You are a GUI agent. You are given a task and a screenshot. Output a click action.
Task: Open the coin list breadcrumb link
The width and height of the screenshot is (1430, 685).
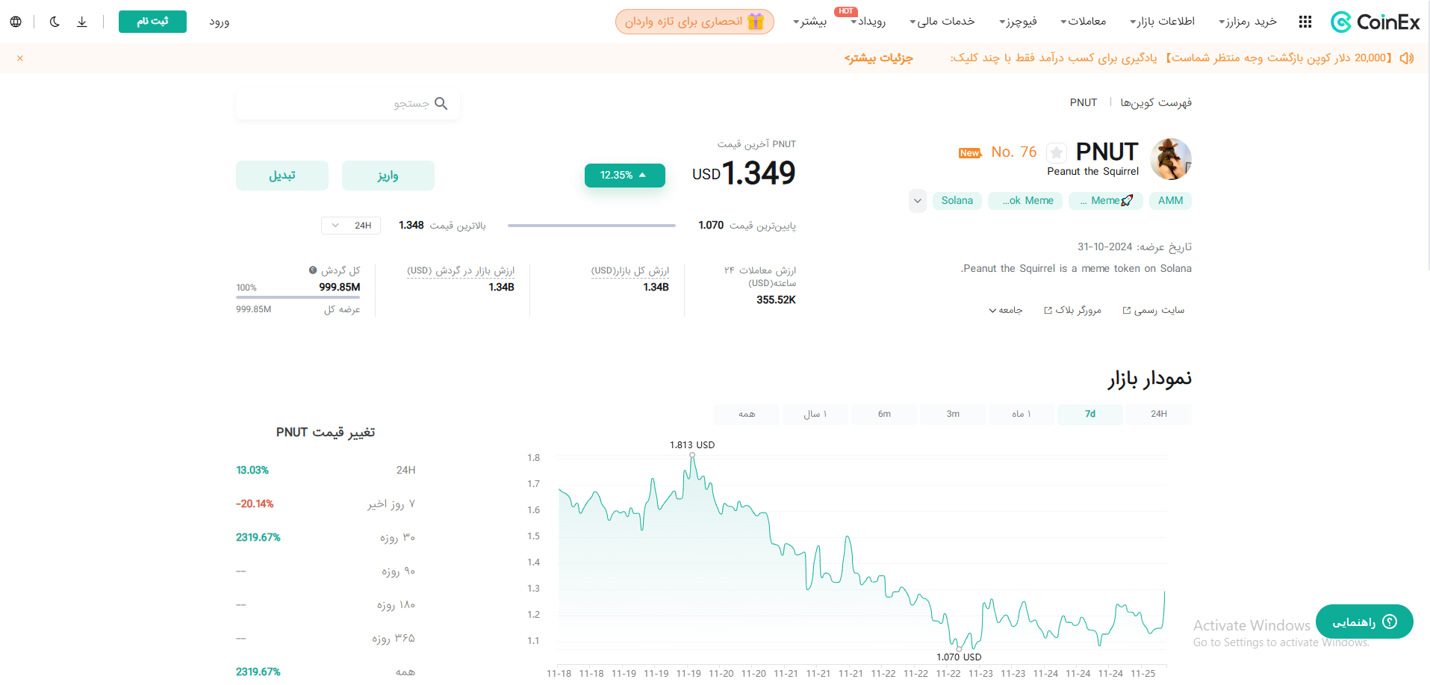pyautogui.click(x=1156, y=102)
